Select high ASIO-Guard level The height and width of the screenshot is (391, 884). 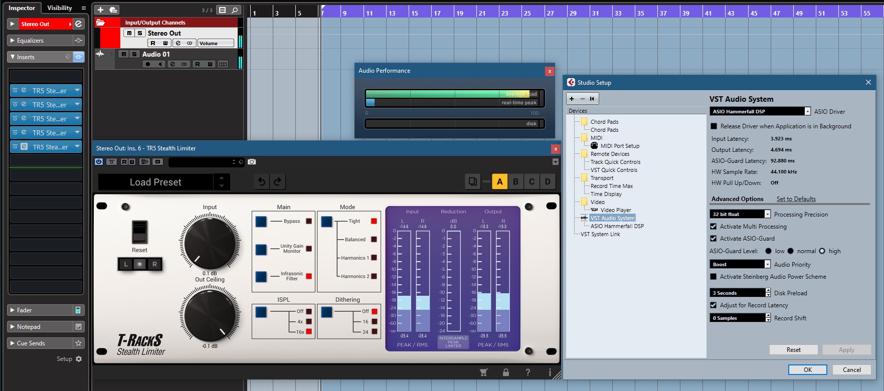(822, 251)
